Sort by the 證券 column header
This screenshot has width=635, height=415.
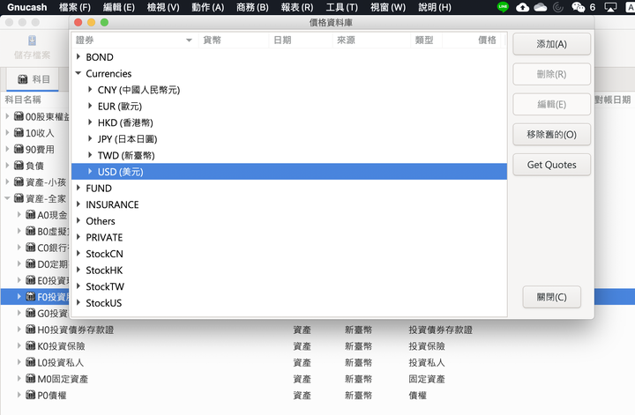coord(134,40)
